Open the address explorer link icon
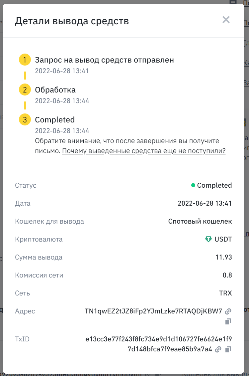 (228, 311)
